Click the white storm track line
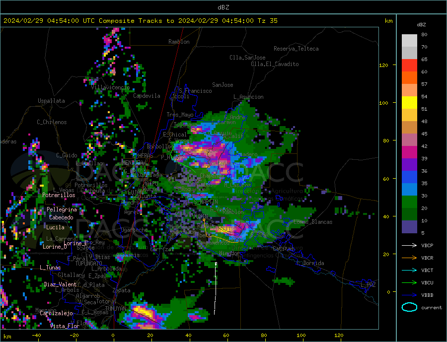447x342 pixels. (x=216, y=288)
